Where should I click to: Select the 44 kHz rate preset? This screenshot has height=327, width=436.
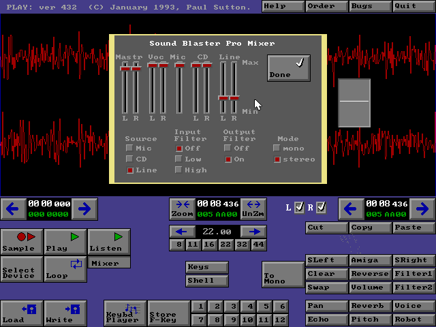coord(259,245)
